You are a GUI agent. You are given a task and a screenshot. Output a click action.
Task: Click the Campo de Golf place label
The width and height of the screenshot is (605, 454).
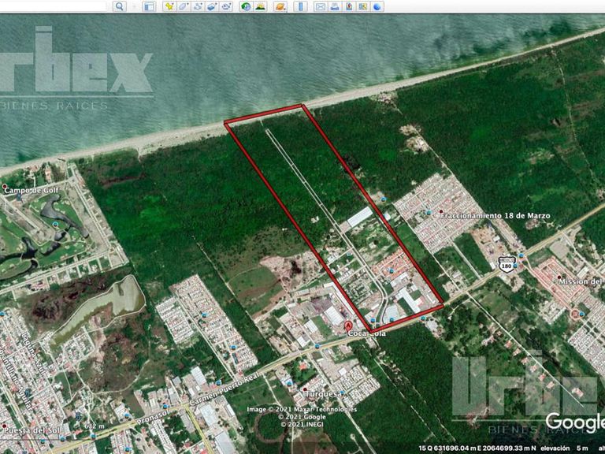pos(32,190)
